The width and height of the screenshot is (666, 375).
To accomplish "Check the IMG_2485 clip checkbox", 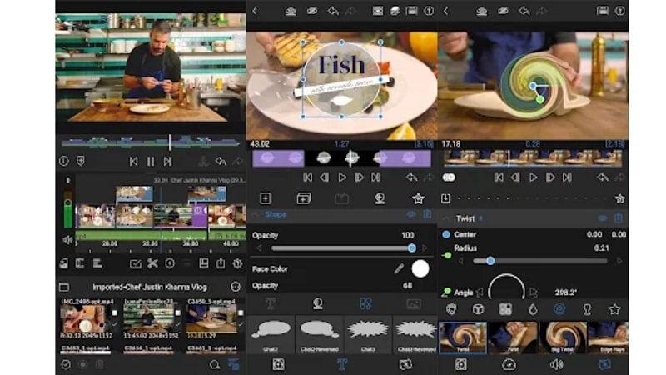I will coord(114,312).
